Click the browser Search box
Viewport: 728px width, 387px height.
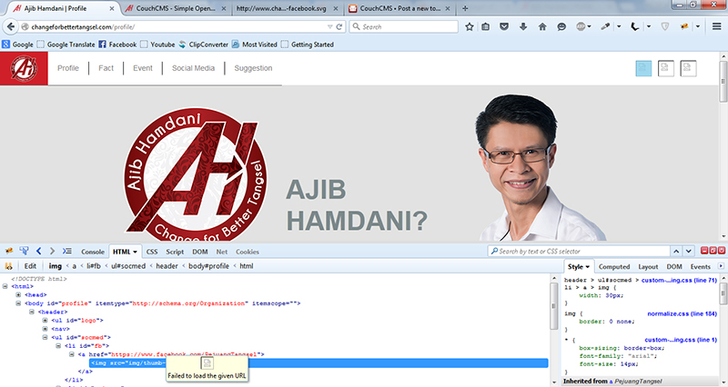pyautogui.click(x=403, y=27)
